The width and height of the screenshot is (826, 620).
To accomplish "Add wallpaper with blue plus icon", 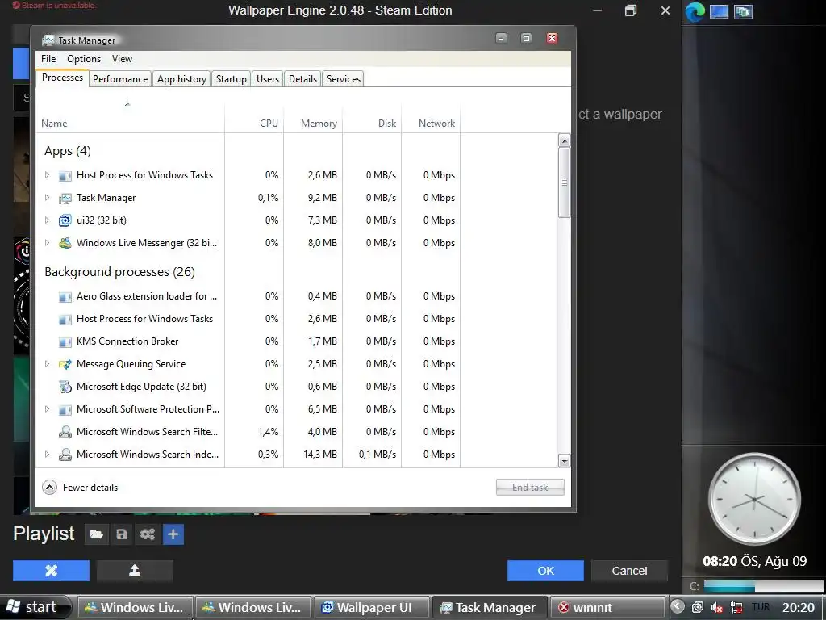I will point(173,534).
